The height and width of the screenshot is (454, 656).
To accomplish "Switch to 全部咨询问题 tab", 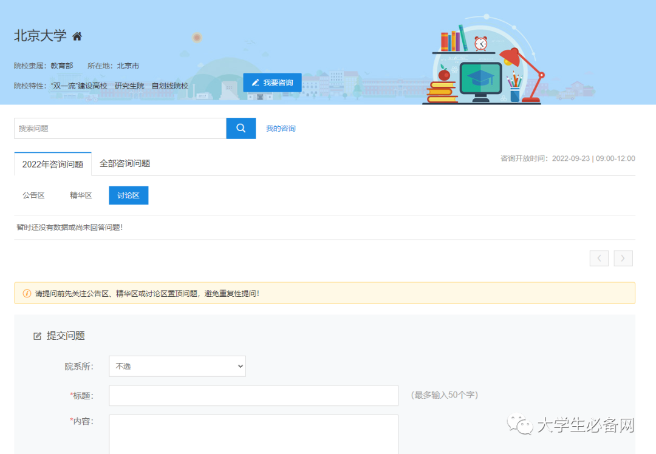I will pos(125,163).
